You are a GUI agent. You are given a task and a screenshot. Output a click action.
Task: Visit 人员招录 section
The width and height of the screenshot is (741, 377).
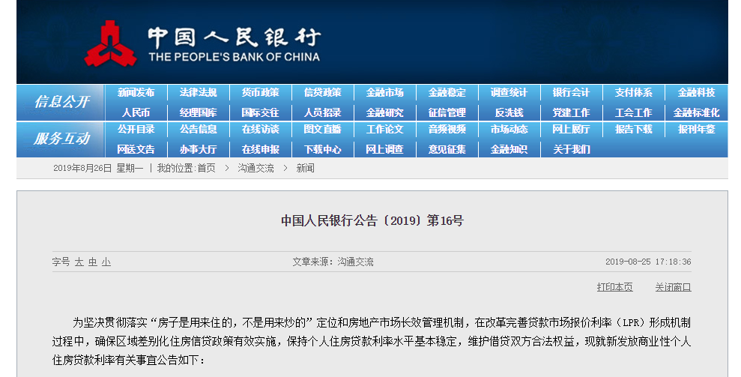point(322,112)
